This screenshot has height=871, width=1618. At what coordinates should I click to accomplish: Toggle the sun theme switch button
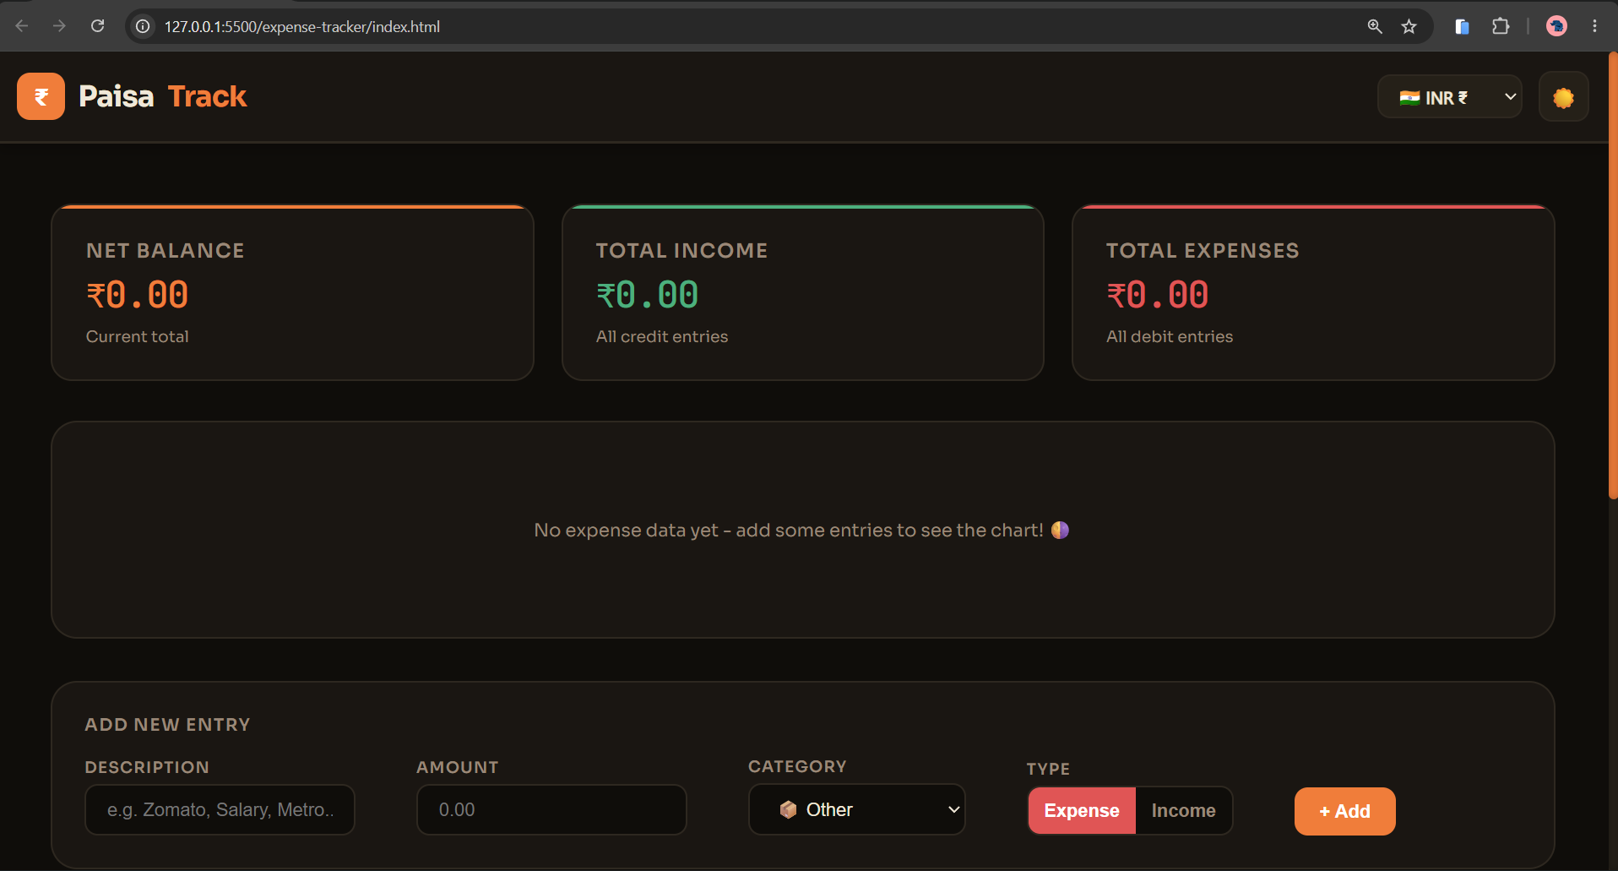pyautogui.click(x=1563, y=97)
